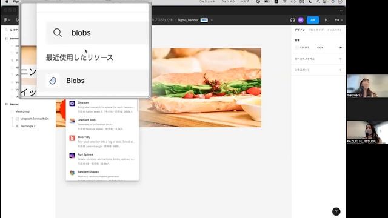Add a local style with plus icon

(x=340, y=59)
